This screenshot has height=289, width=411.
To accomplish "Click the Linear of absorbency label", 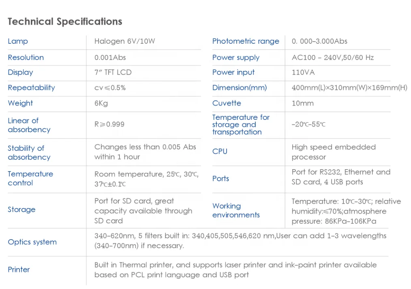I will (29, 125).
